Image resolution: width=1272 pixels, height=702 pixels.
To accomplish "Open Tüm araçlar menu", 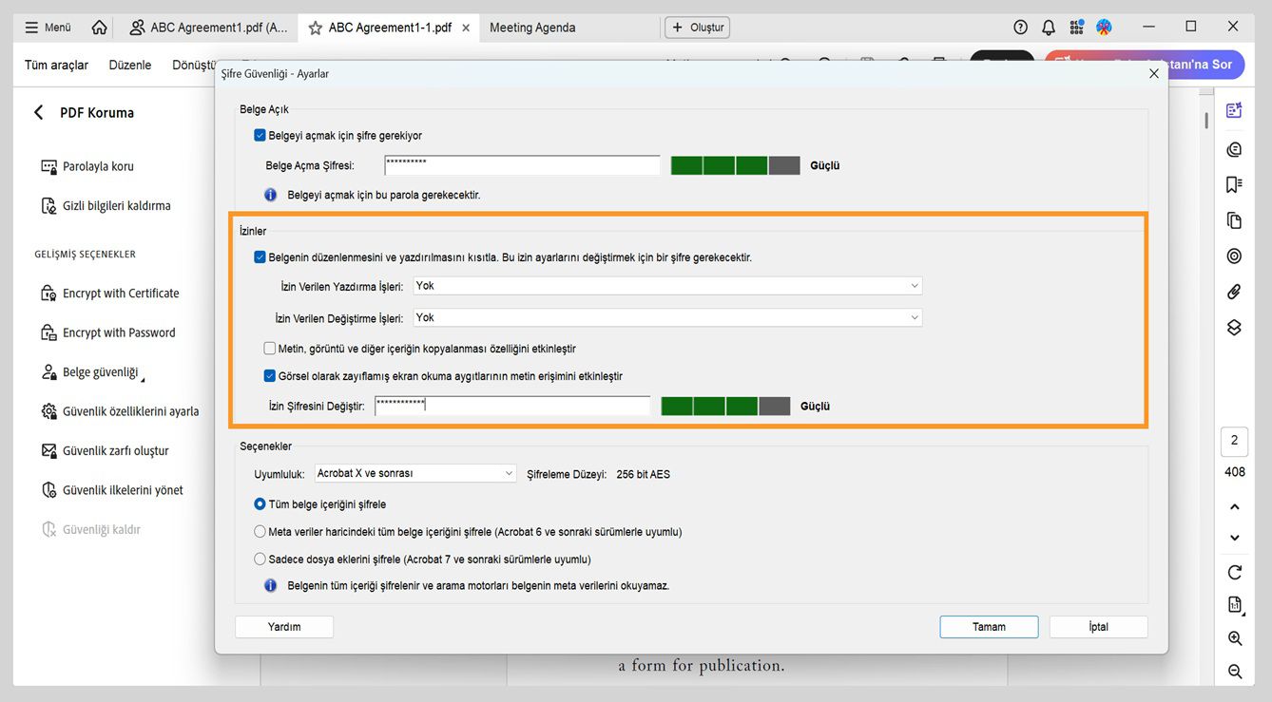I will (56, 65).
